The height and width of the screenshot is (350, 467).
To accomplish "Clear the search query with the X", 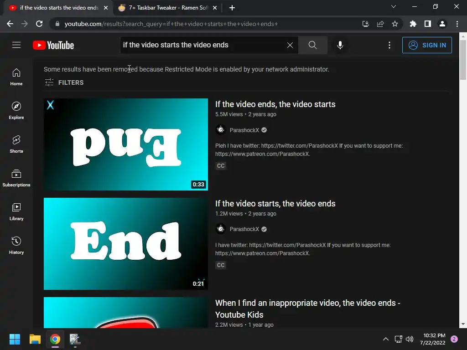I will (290, 45).
